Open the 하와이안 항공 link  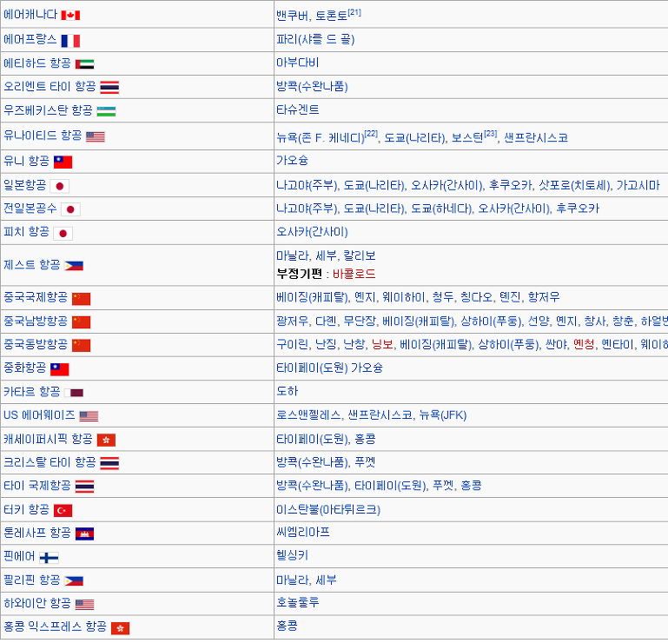(37, 603)
